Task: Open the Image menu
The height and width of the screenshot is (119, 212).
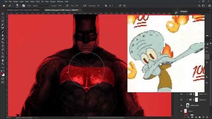Action: pos(16,1)
